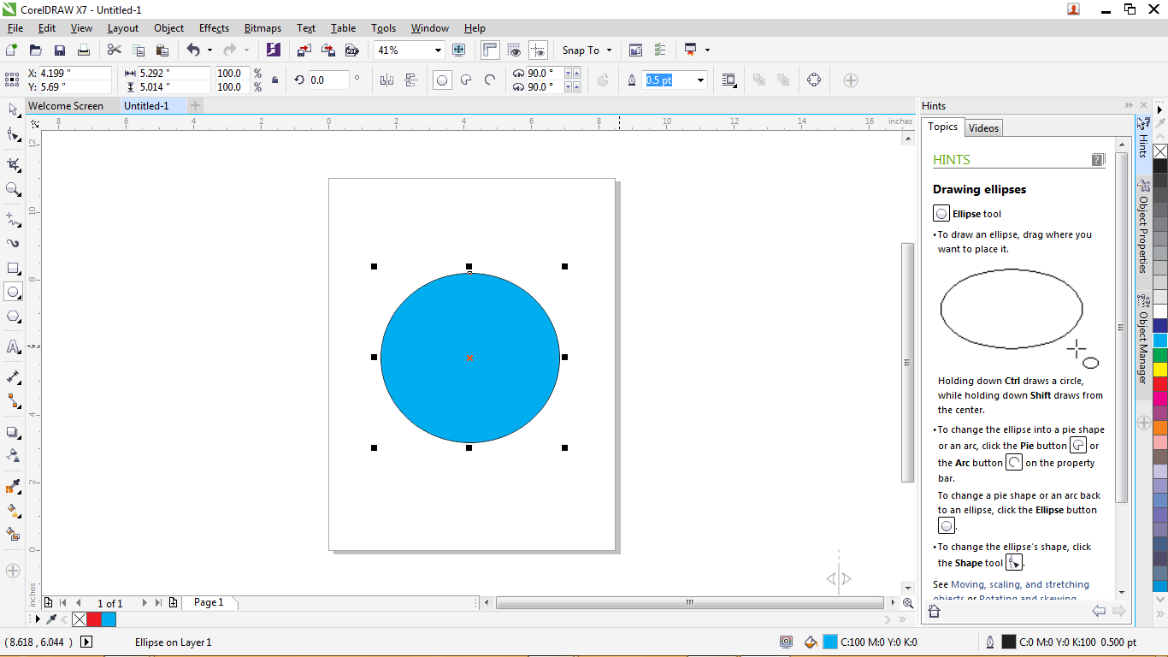Open the Publish to PDF icon

pos(352,50)
